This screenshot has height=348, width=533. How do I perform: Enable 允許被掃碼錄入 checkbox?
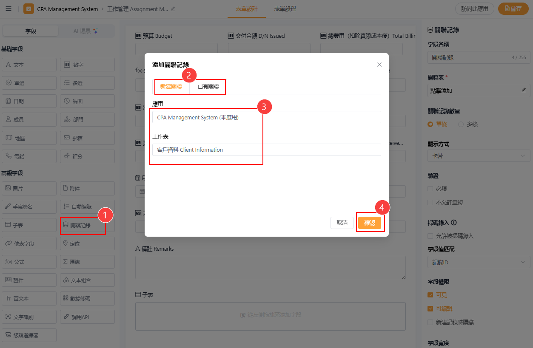point(430,236)
